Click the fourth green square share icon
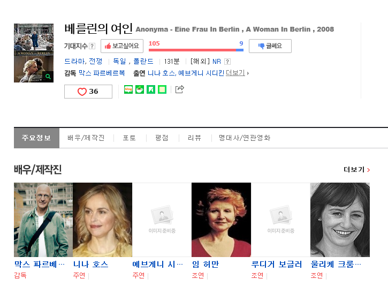The image size is (388, 294). coord(162,89)
